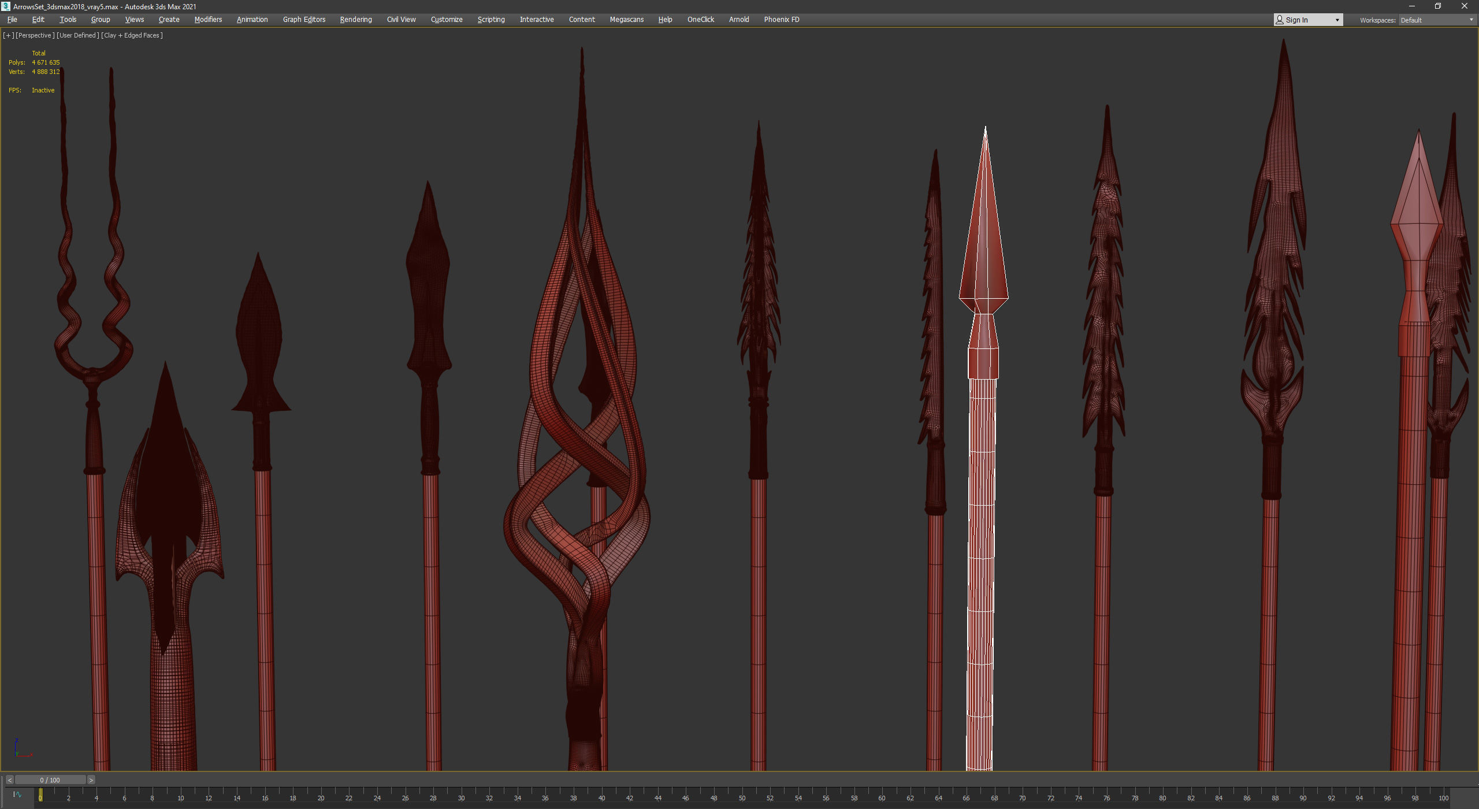
Task: Step time slider forward with > button
Action: click(91, 780)
